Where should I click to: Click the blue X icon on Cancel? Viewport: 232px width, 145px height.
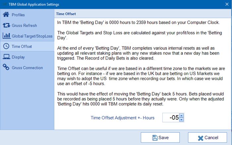point(201,138)
